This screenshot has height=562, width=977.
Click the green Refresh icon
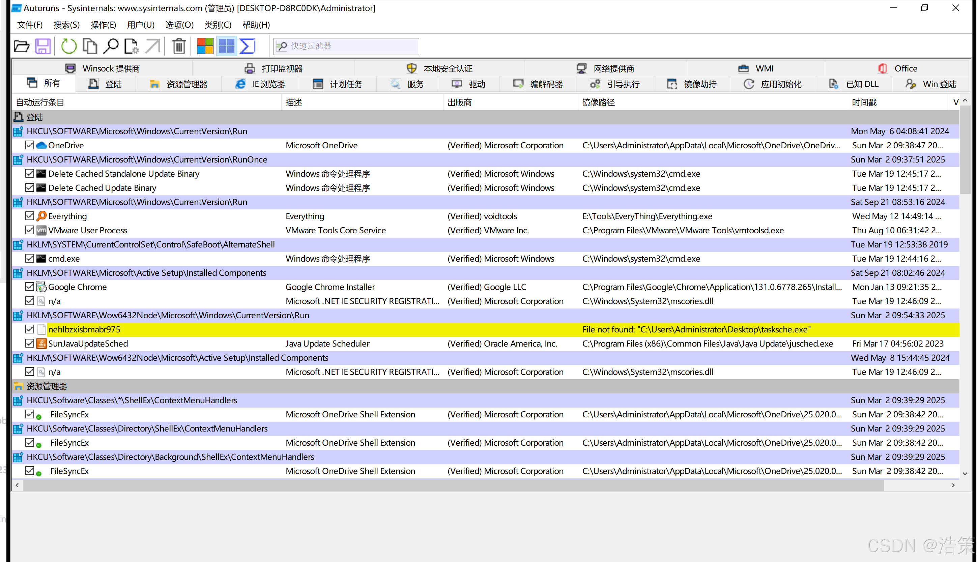(x=69, y=46)
